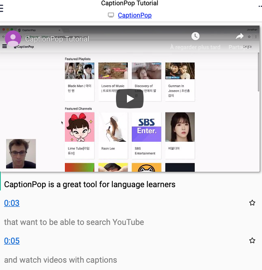Click the Share arrow icon on video
Image resolution: width=262 pixels, height=270 pixels.
tap(240, 37)
